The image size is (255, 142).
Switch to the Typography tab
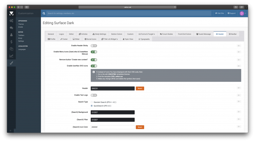click(x=144, y=39)
